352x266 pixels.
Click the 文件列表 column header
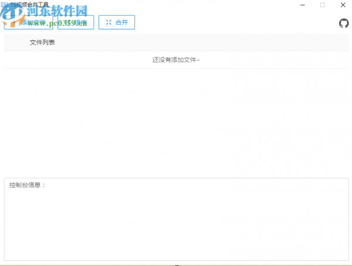coord(42,42)
